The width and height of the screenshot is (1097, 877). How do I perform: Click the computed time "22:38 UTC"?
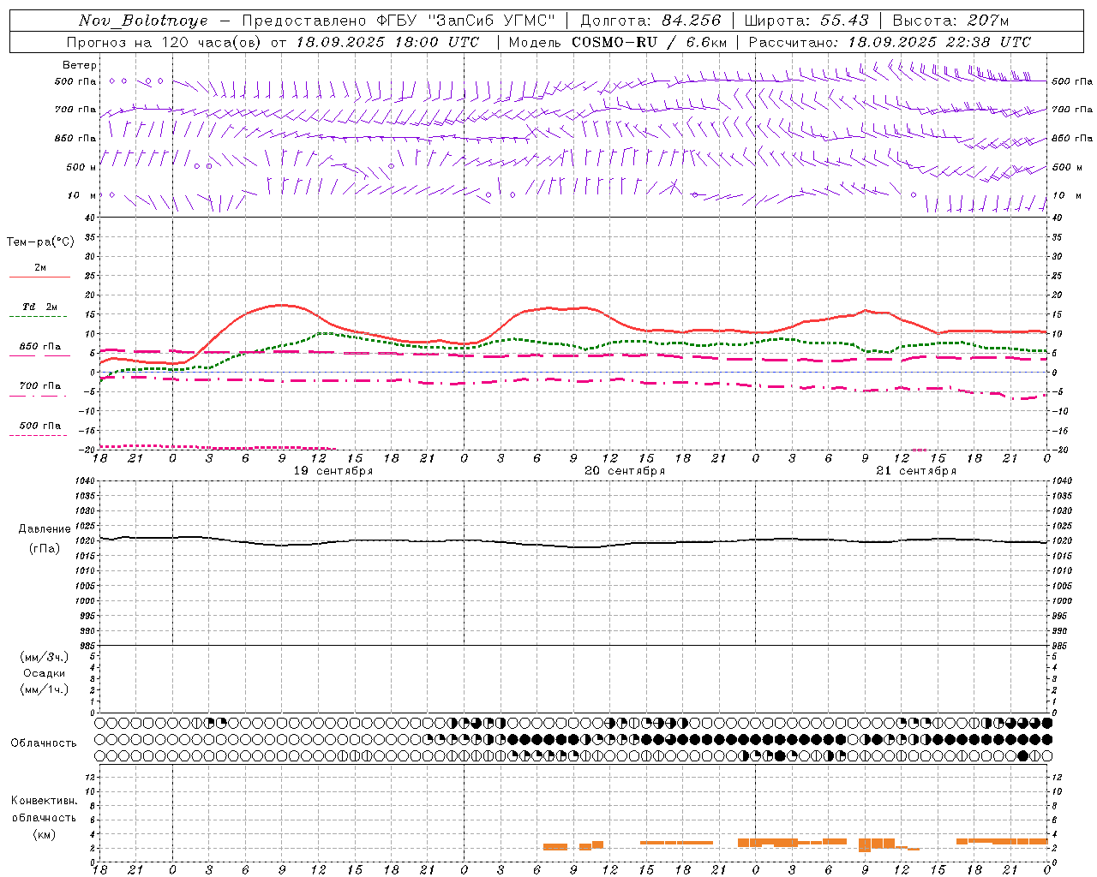988,42
